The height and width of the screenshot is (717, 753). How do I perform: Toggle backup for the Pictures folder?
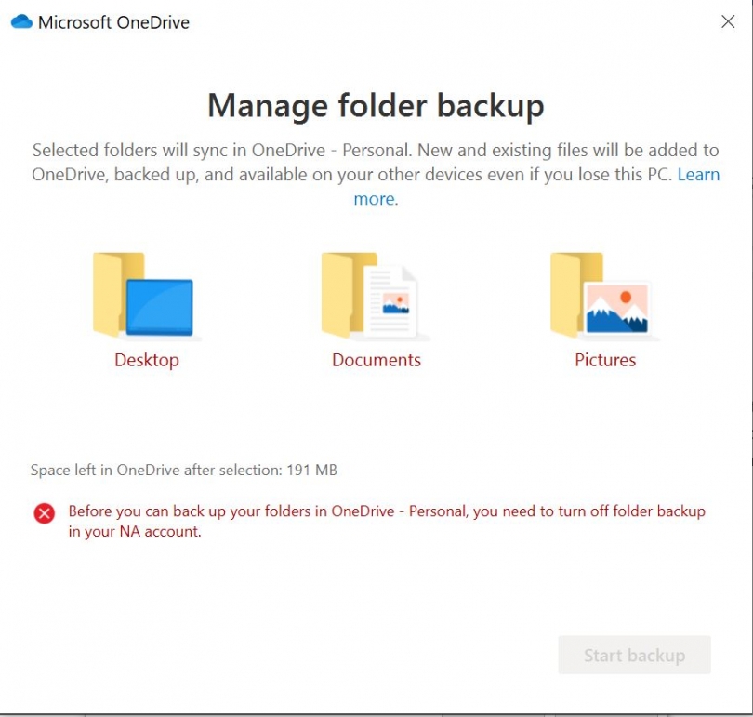[x=602, y=296]
